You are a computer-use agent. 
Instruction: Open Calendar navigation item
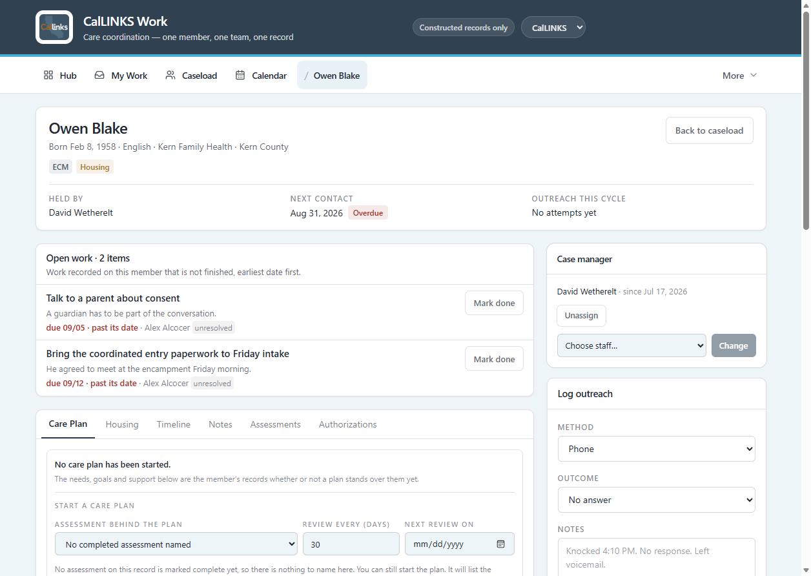(x=261, y=75)
